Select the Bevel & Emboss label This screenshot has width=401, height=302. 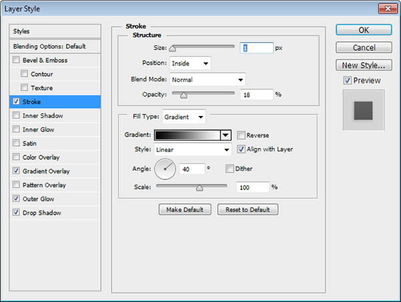pos(45,60)
